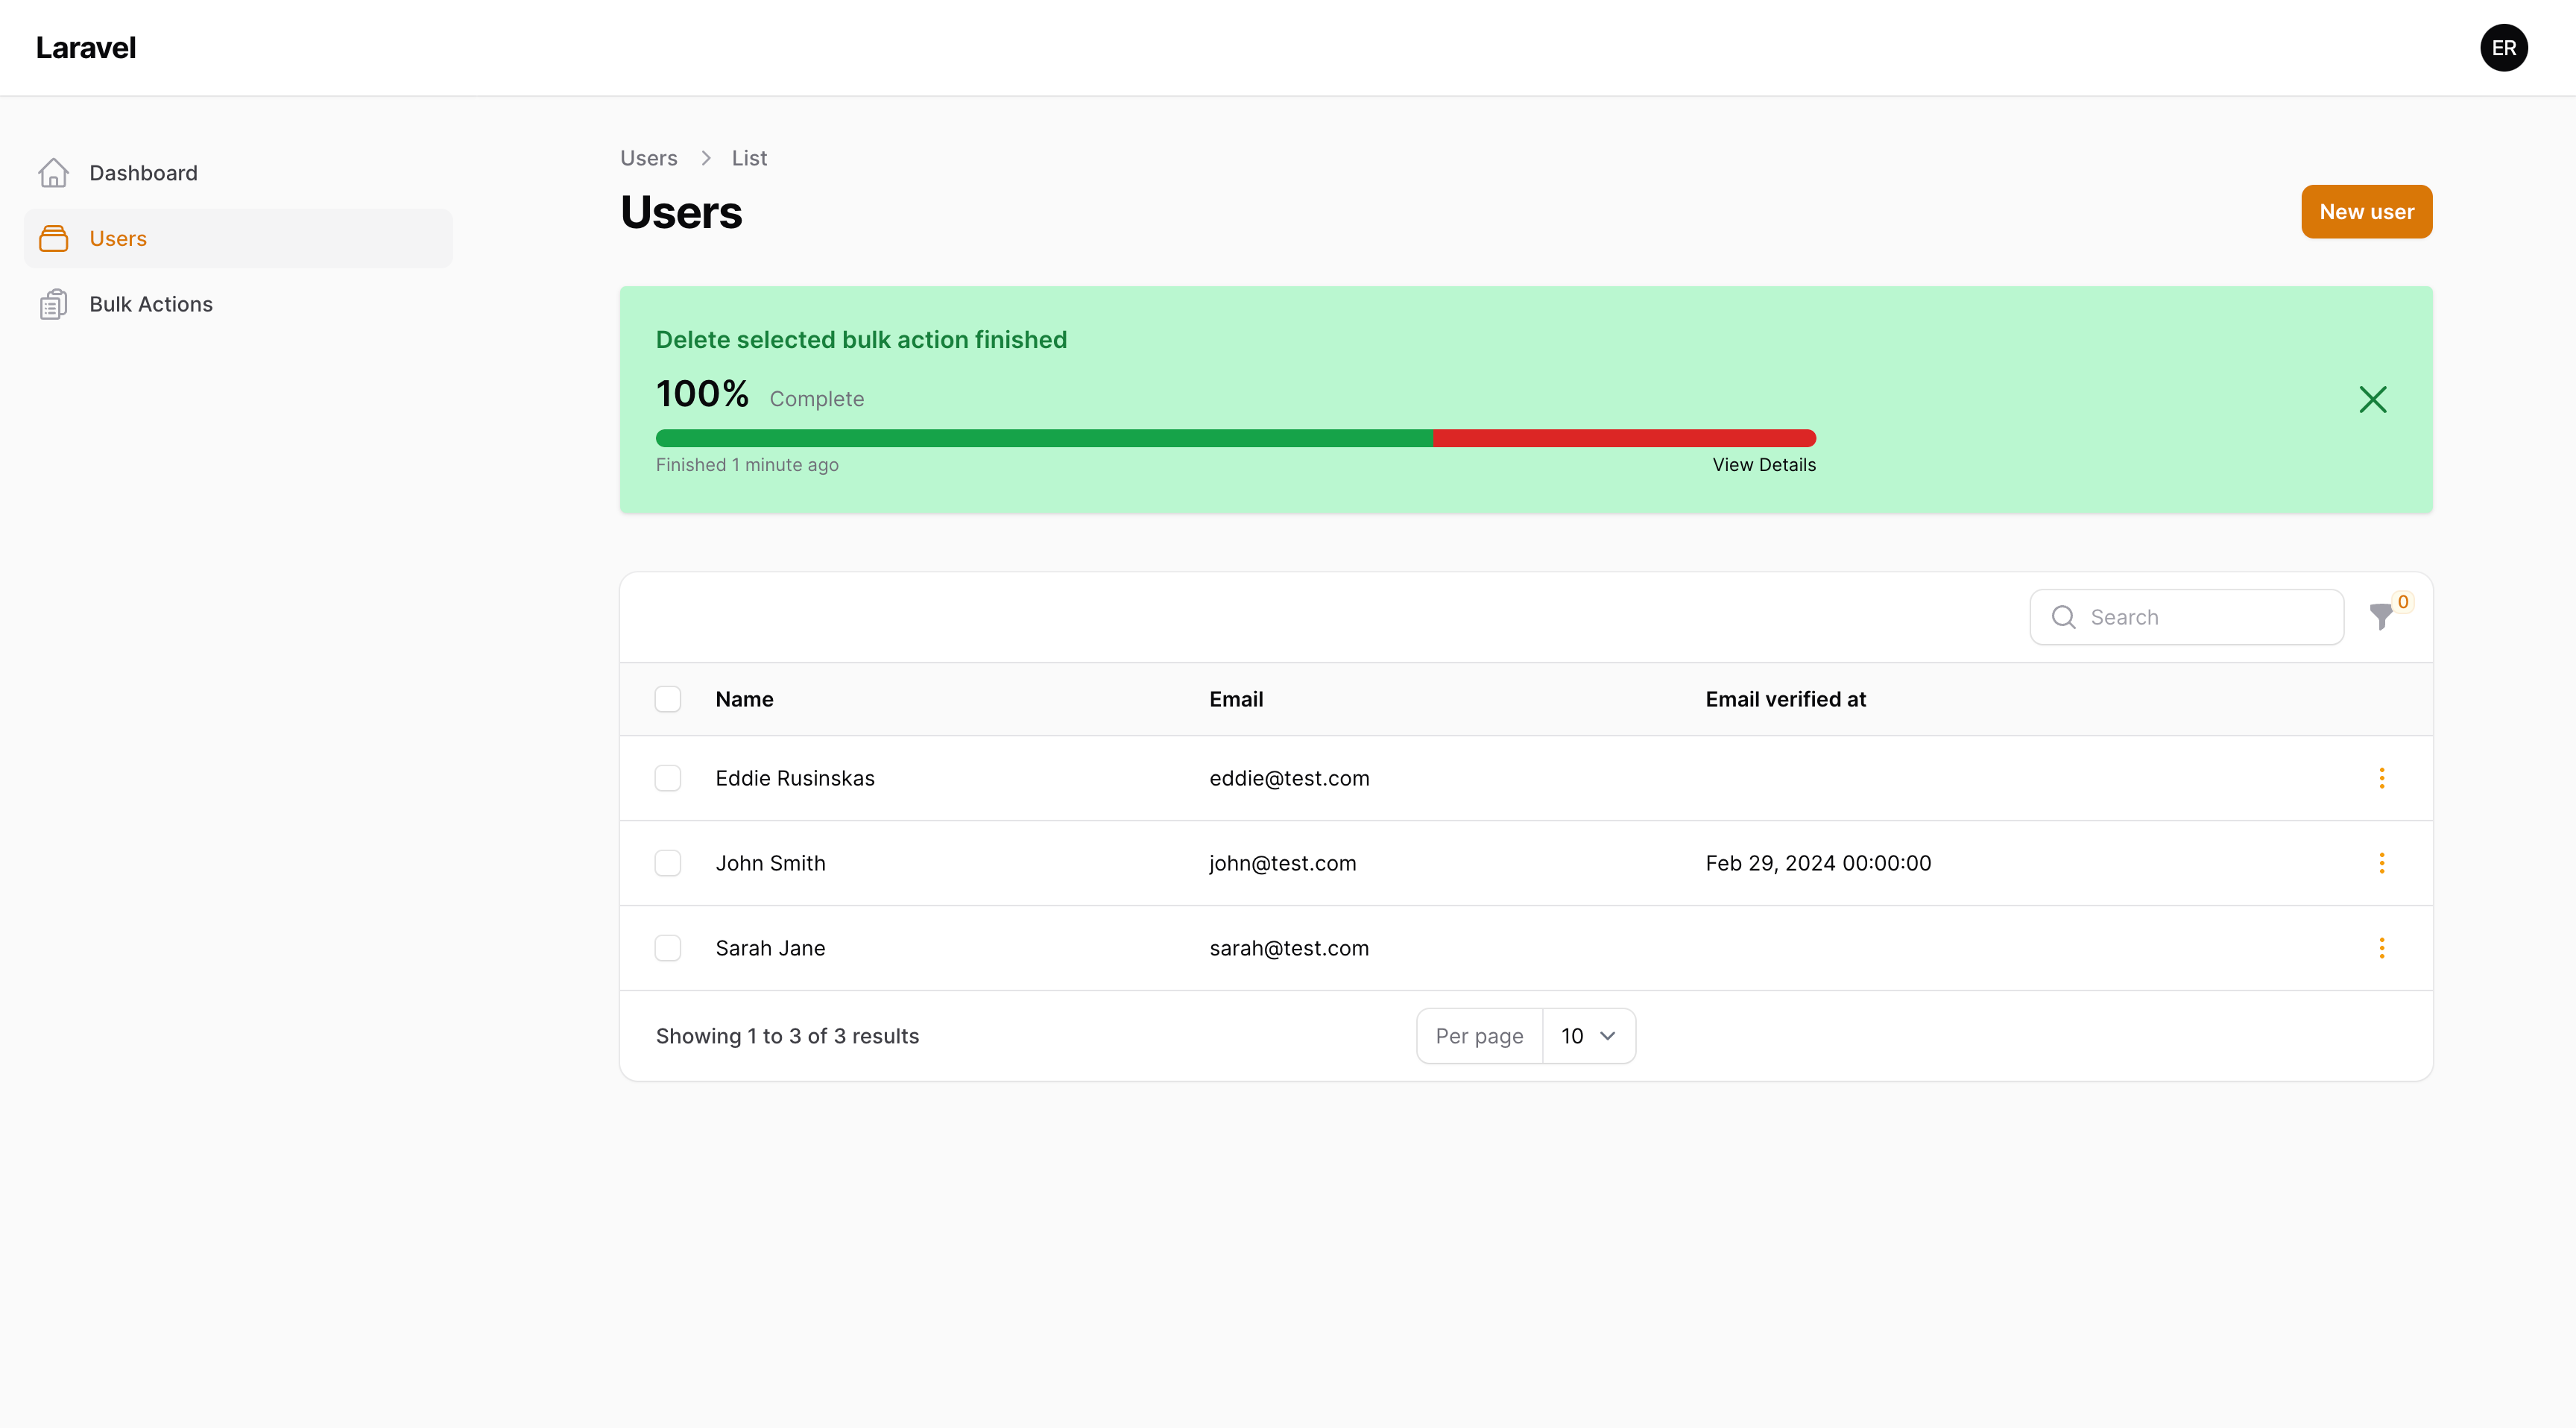Screen dimensions: 2576x1428
Task: Open View Details for finished bulk action
Action: click(1763, 464)
